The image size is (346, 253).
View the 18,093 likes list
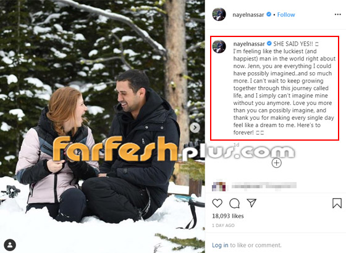pyautogui.click(x=228, y=216)
